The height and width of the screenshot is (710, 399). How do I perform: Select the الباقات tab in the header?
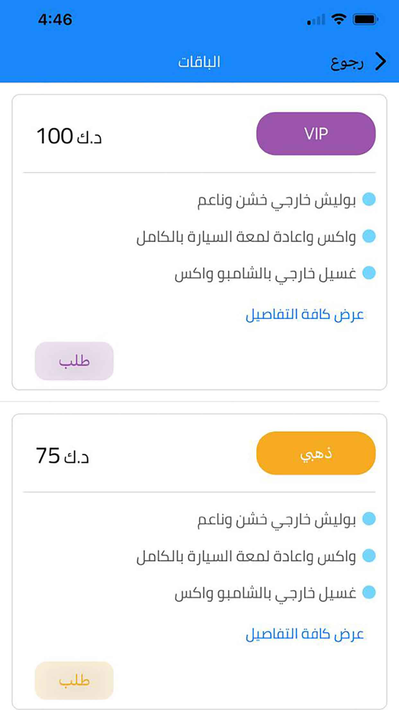point(199,62)
